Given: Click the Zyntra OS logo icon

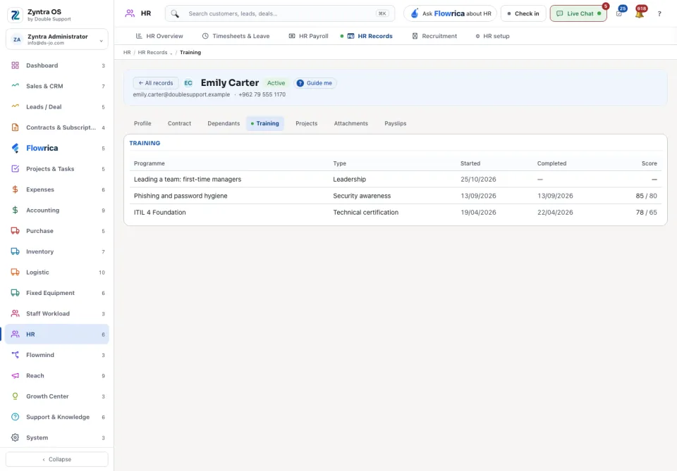Looking at the screenshot, I should (x=15, y=15).
